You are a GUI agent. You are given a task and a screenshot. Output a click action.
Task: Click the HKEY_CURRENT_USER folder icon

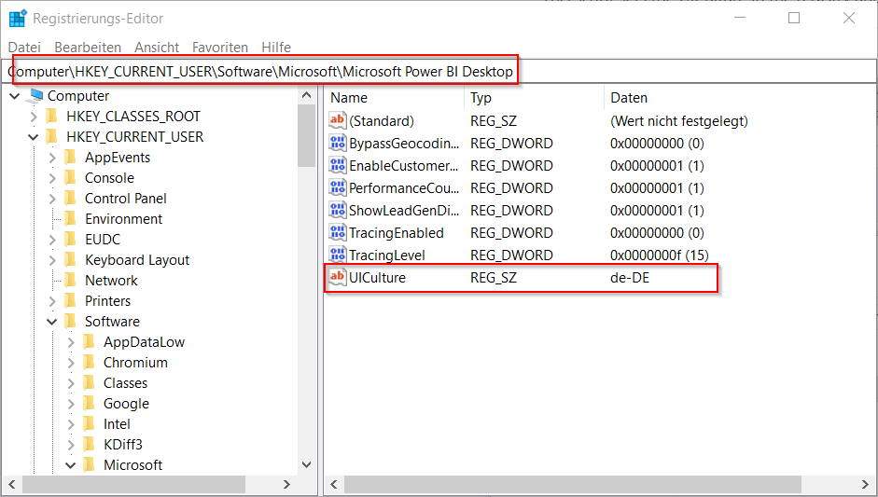click(x=52, y=136)
